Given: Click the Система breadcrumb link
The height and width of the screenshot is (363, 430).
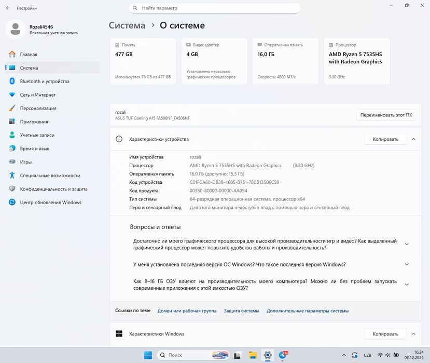Looking at the screenshot, I should [127, 25].
